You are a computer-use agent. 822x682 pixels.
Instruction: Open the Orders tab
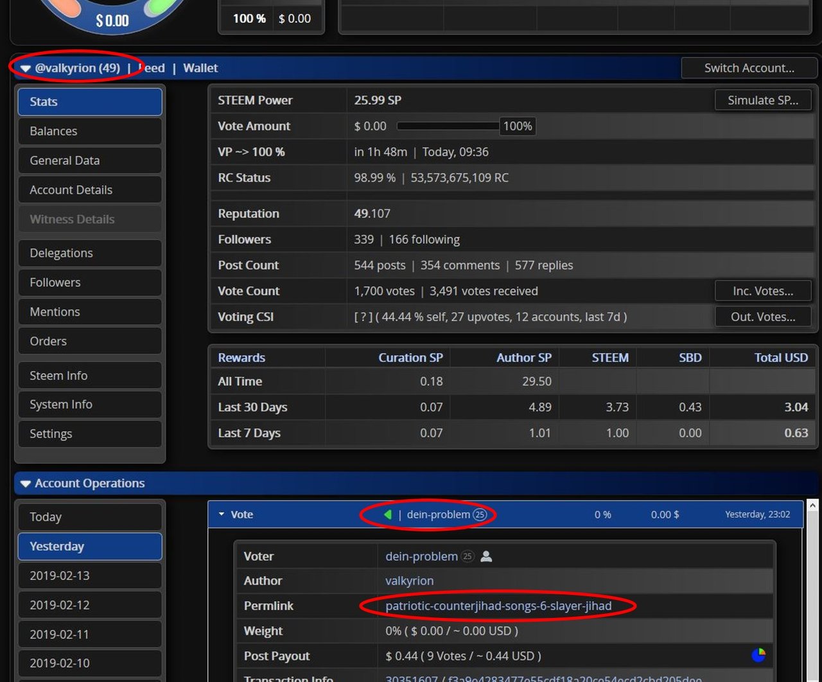90,341
